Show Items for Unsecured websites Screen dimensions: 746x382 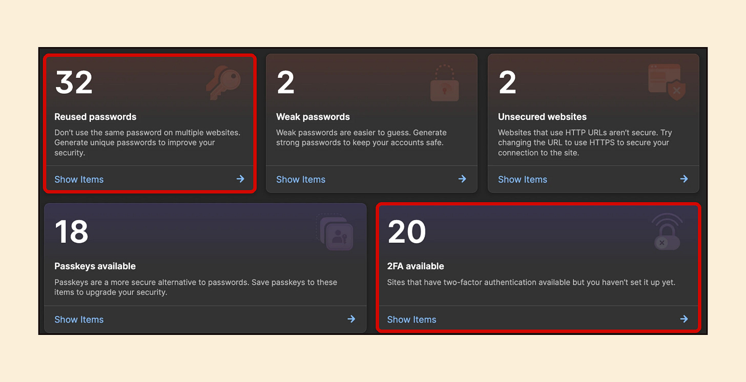523,179
